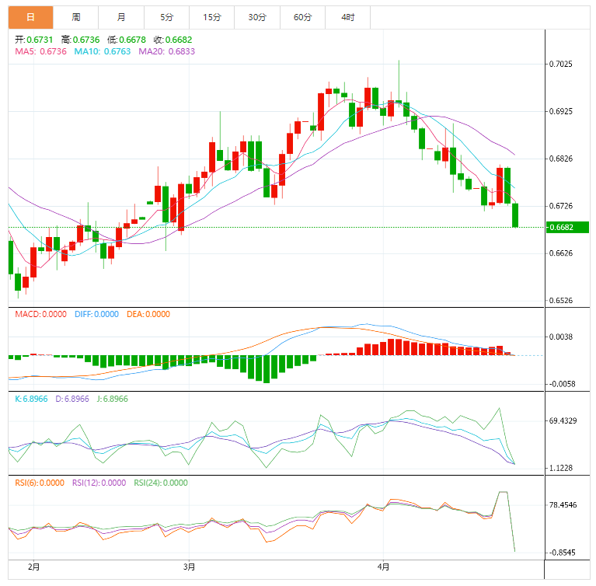
Task: Click the 0.6526 price axis label
Action: point(561,301)
